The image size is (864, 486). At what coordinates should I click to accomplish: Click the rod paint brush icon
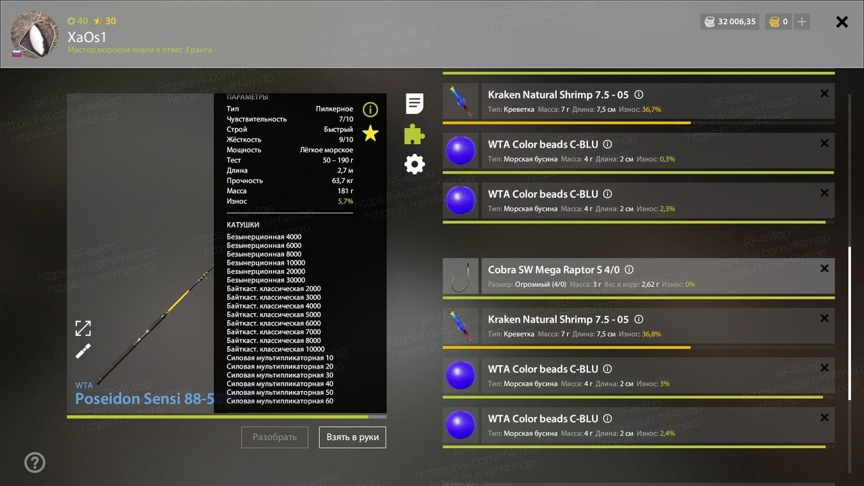point(83,351)
